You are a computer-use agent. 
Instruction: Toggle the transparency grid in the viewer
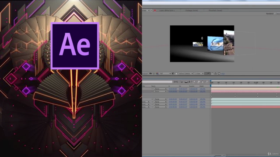(x=176, y=73)
